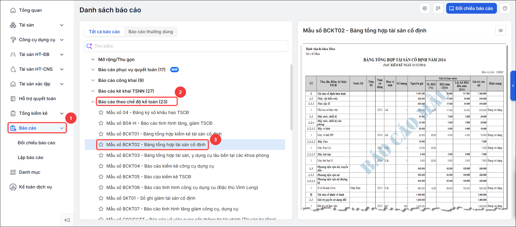Click the report preview thumbnail image
This screenshot has width=516, height=227.
404,127
